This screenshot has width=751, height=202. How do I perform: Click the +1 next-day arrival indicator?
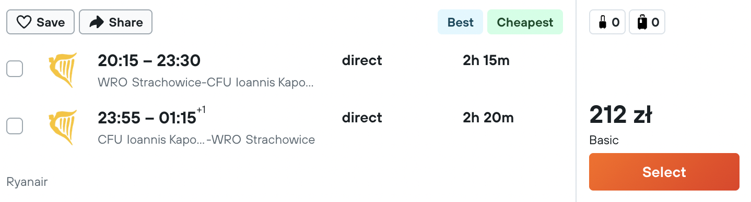click(201, 109)
